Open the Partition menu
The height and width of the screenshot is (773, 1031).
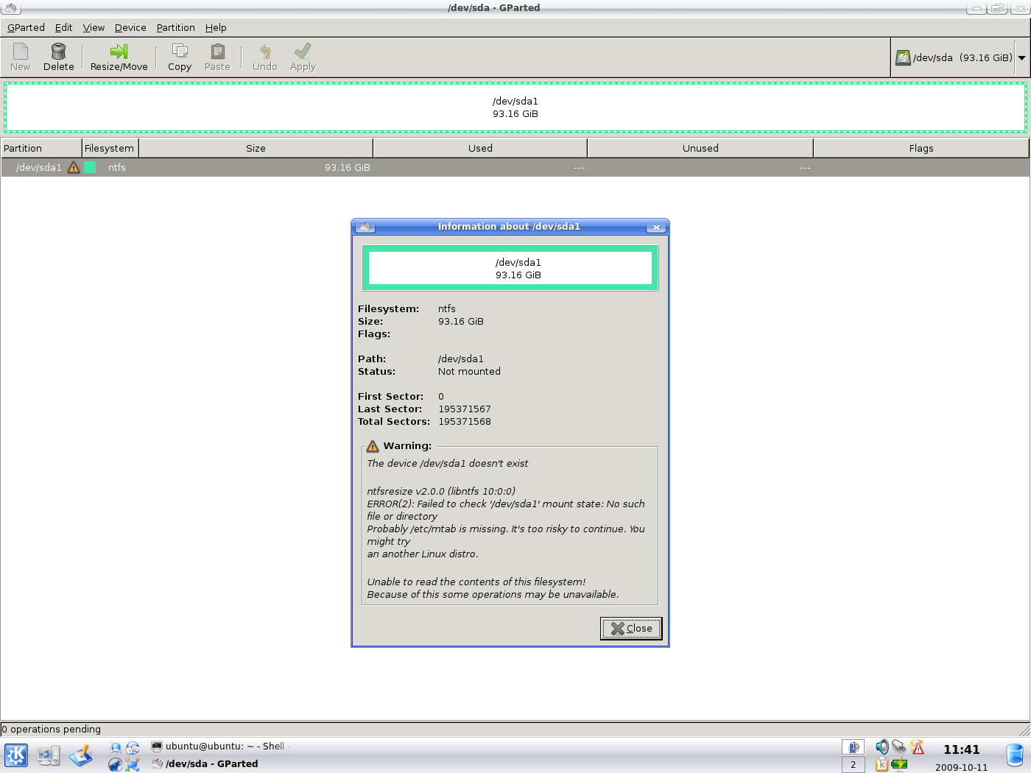pyautogui.click(x=175, y=27)
